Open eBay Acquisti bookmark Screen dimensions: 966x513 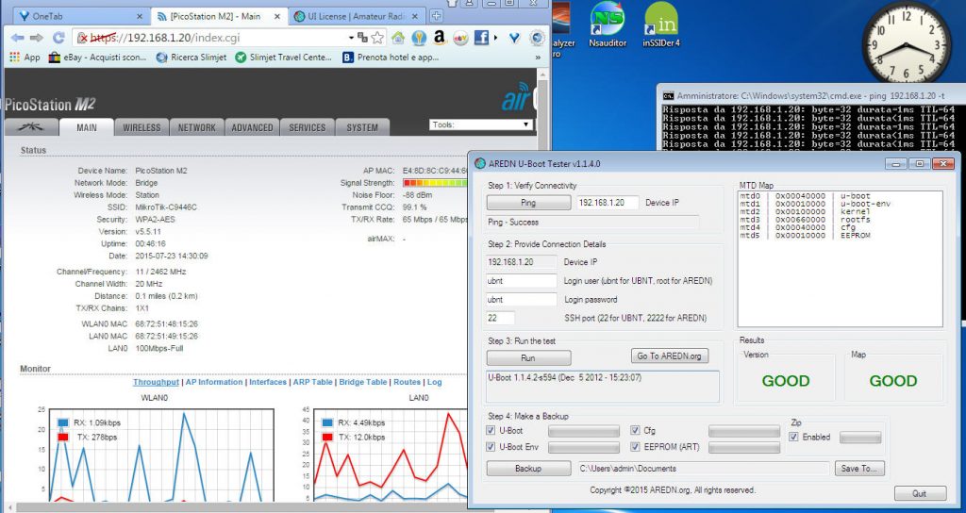click(x=98, y=58)
